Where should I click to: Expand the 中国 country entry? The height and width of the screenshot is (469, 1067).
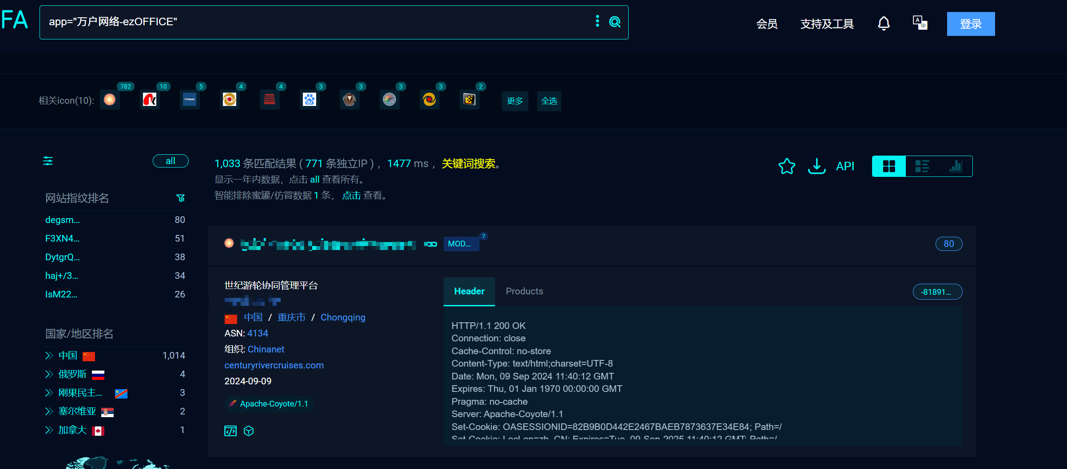click(49, 356)
